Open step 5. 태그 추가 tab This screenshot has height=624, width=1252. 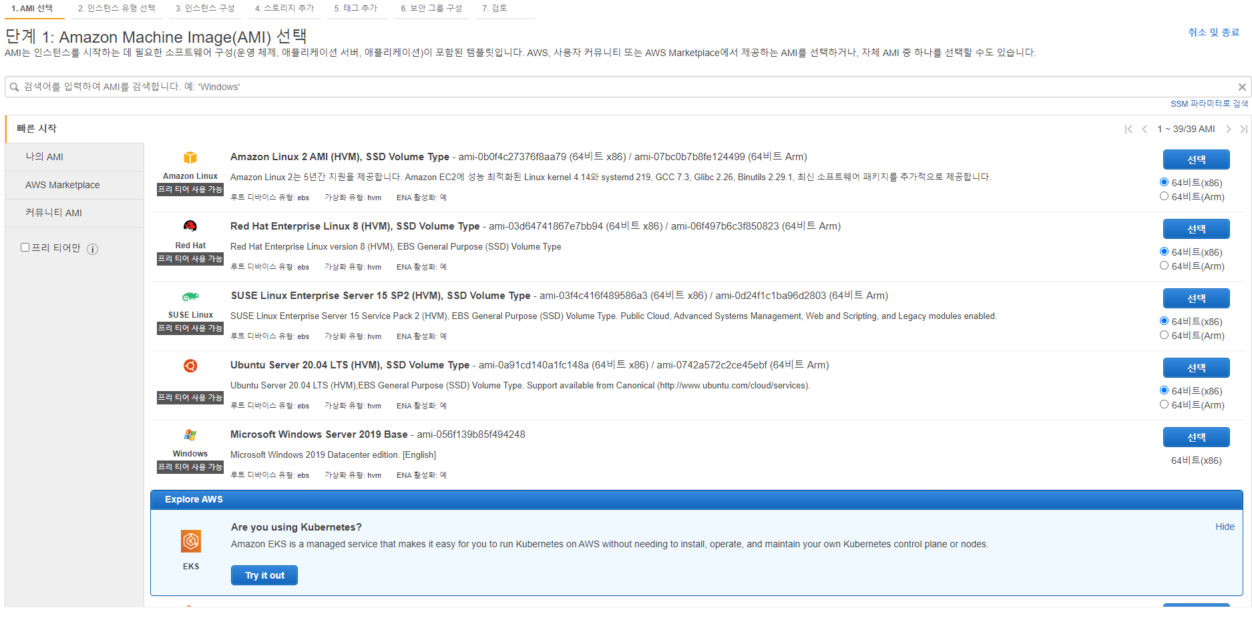356,9
